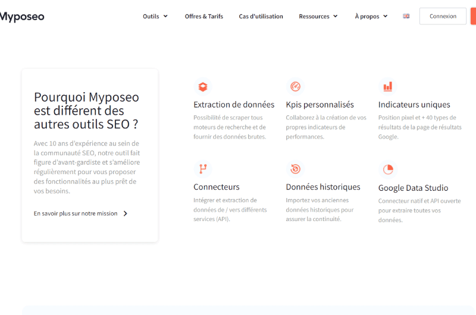Click the Indicateurs uniques bar chart icon
The width and height of the screenshot is (476, 315).
tap(388, 87)
